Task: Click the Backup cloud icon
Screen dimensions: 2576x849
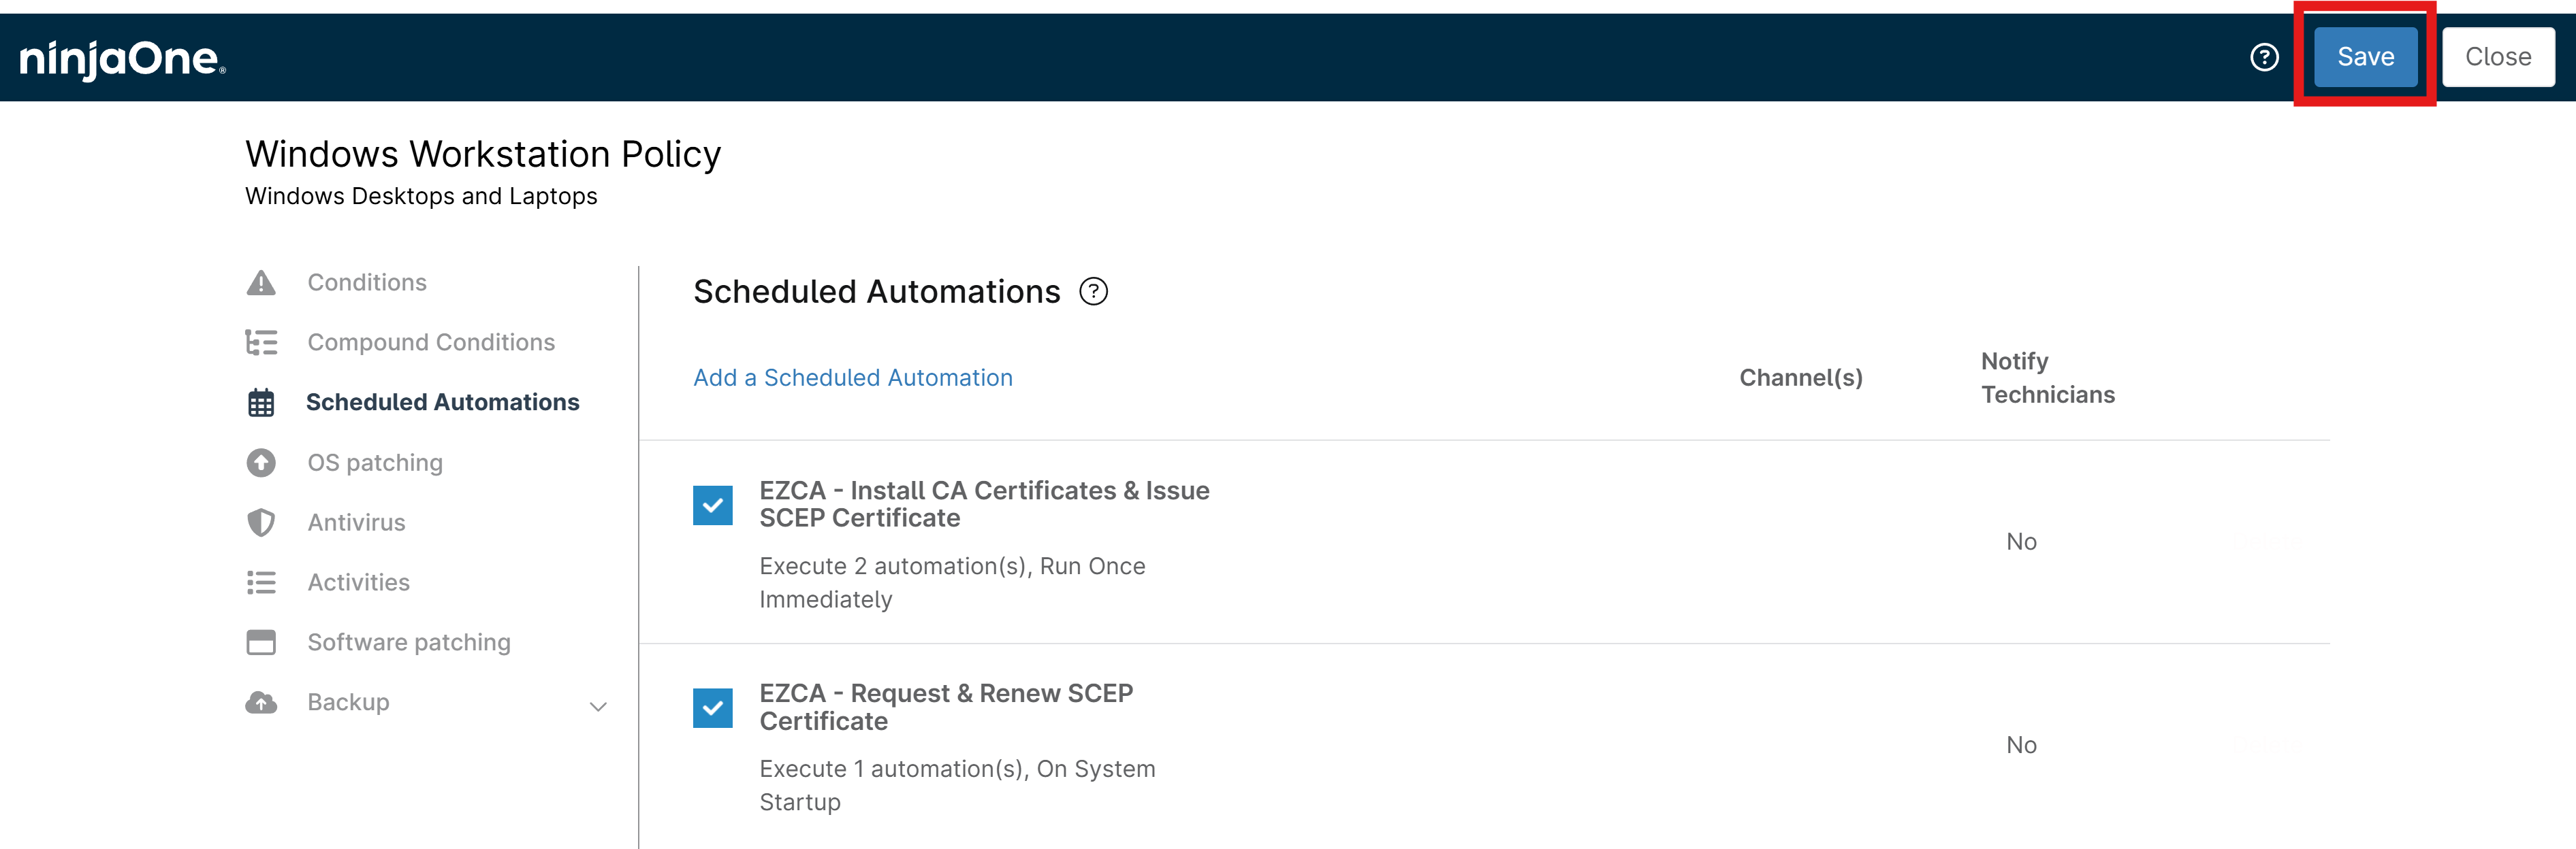Action: pyautogui.click(x=261, y=702)
